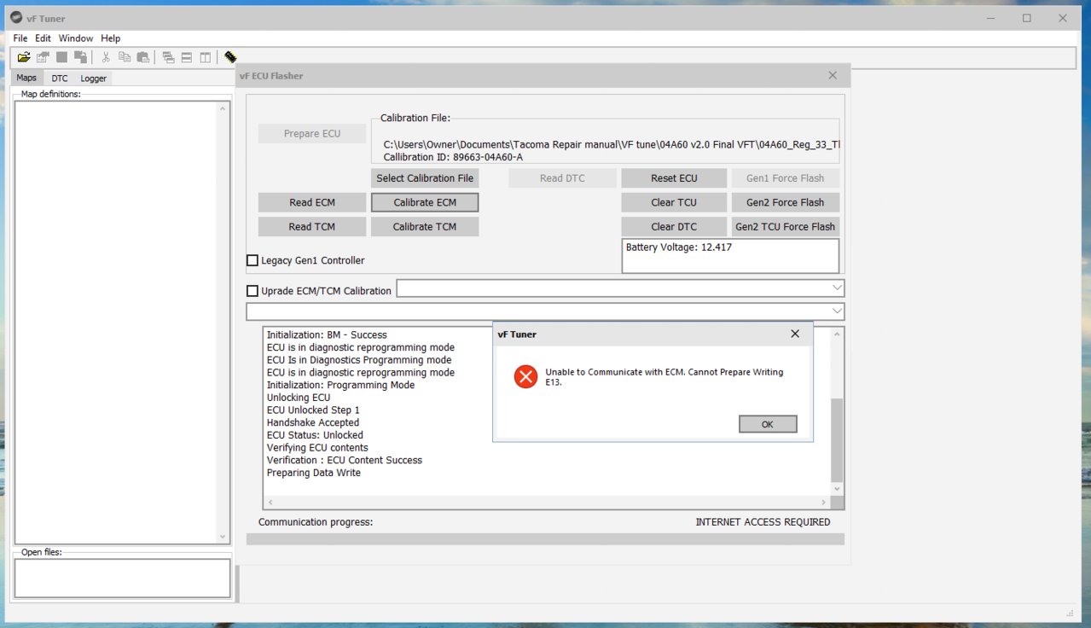Close the vF Tuner error dialog
This screenshot has width=1091, height=628.
(x=795, y=334)
